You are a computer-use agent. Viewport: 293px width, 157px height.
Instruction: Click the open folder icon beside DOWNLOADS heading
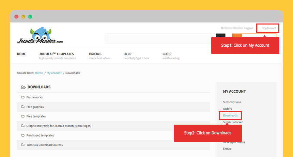click(24, 87)
